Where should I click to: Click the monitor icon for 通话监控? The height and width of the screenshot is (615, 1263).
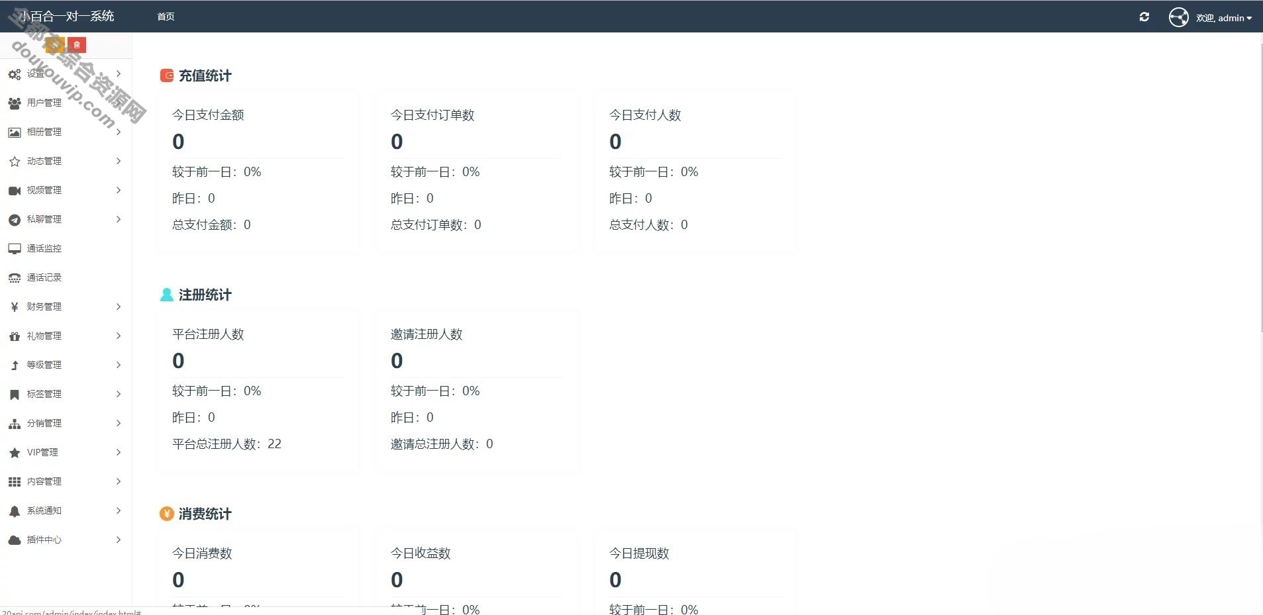pyautogui.click(x=15, y=249)
